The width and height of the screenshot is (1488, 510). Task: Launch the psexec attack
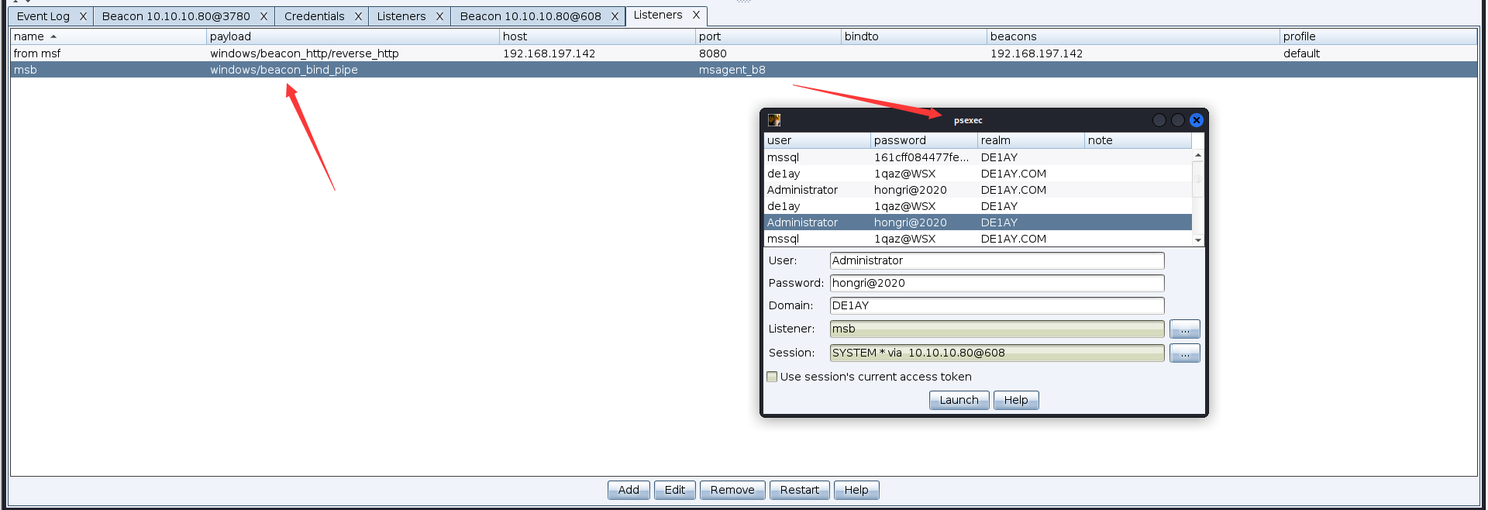click(x=959, y=401)
